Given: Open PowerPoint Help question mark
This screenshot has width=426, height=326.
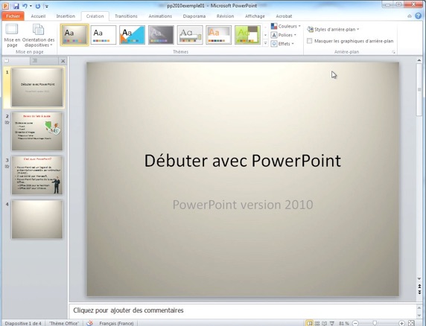Looking at the screenshot, I should pos(418,16).
